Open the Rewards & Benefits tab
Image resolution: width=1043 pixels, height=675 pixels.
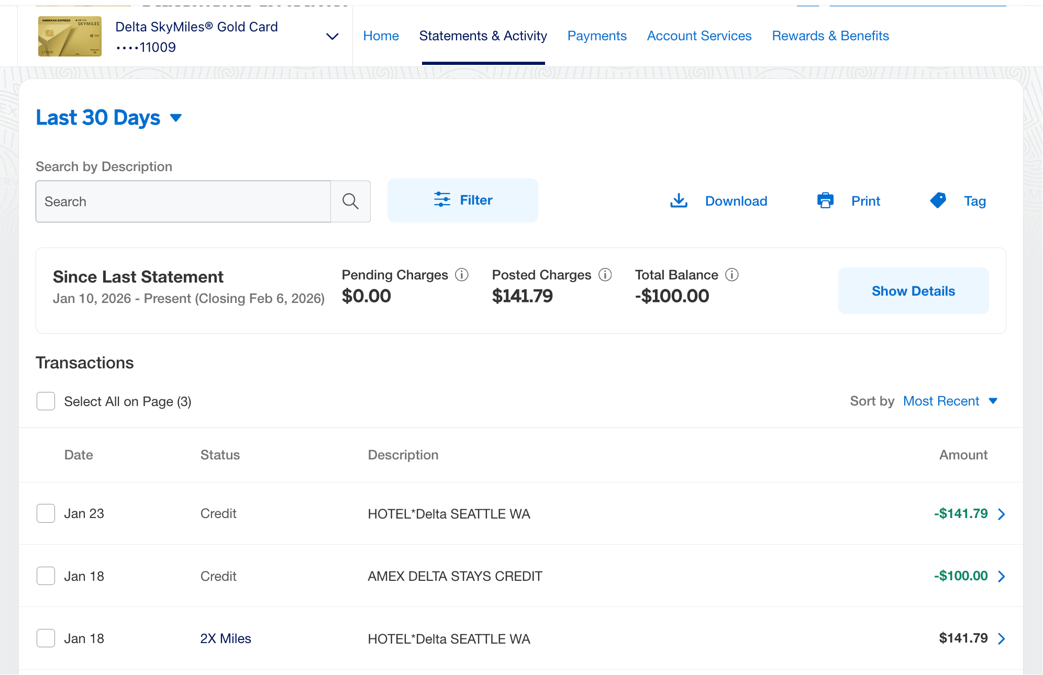pyautogui.click(x=830, y=36)
